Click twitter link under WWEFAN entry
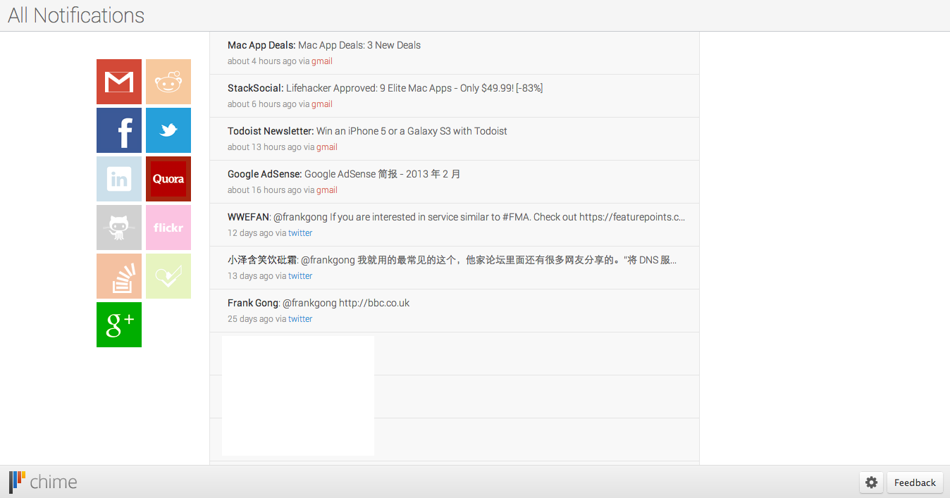 [x=300, y=233]
